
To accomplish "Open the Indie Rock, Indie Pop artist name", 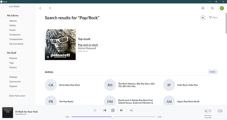I will point(187,85).
